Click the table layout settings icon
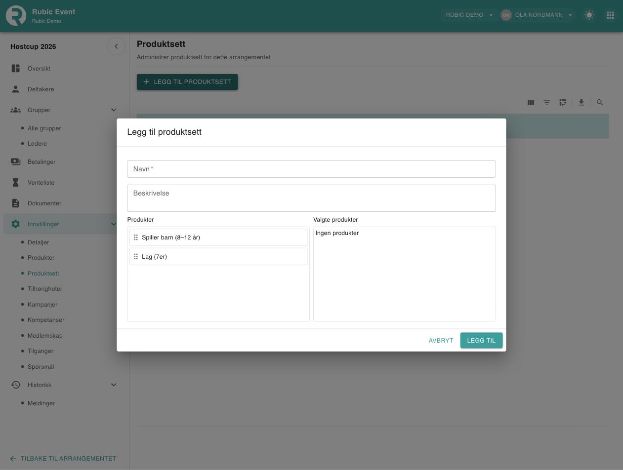623x470 pixels. (563, 103)
